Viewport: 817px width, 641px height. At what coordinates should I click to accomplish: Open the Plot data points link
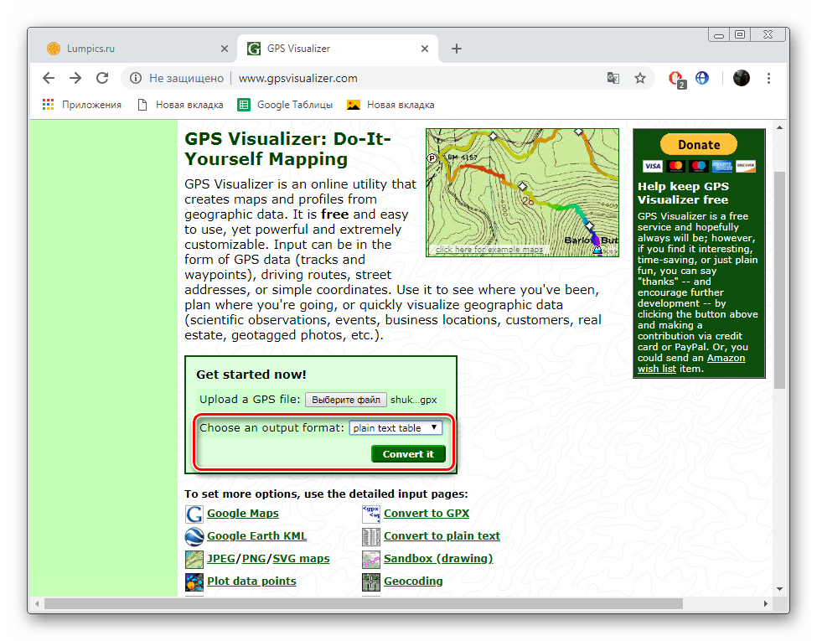[x=251, y=581]
